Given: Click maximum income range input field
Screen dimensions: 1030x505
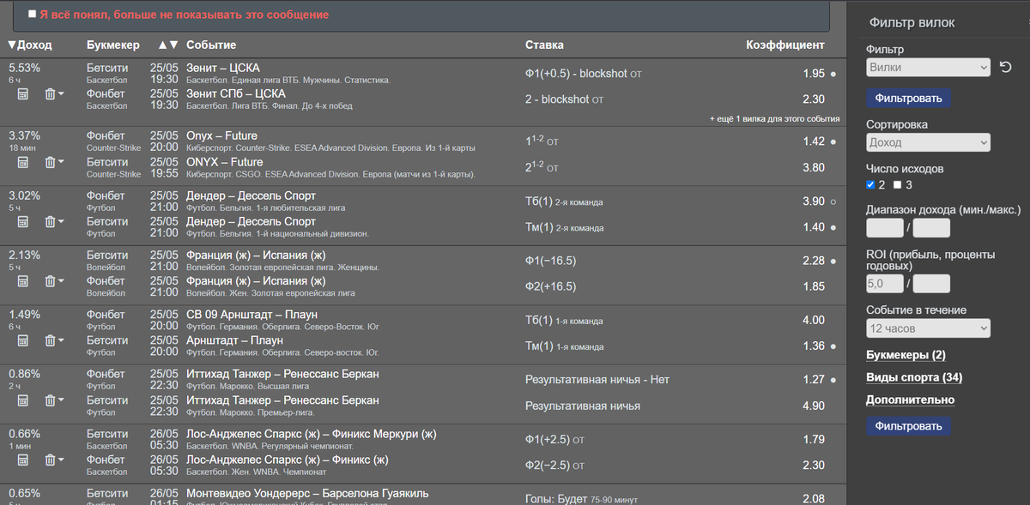Looking at the screenshot, I should 931,228.
